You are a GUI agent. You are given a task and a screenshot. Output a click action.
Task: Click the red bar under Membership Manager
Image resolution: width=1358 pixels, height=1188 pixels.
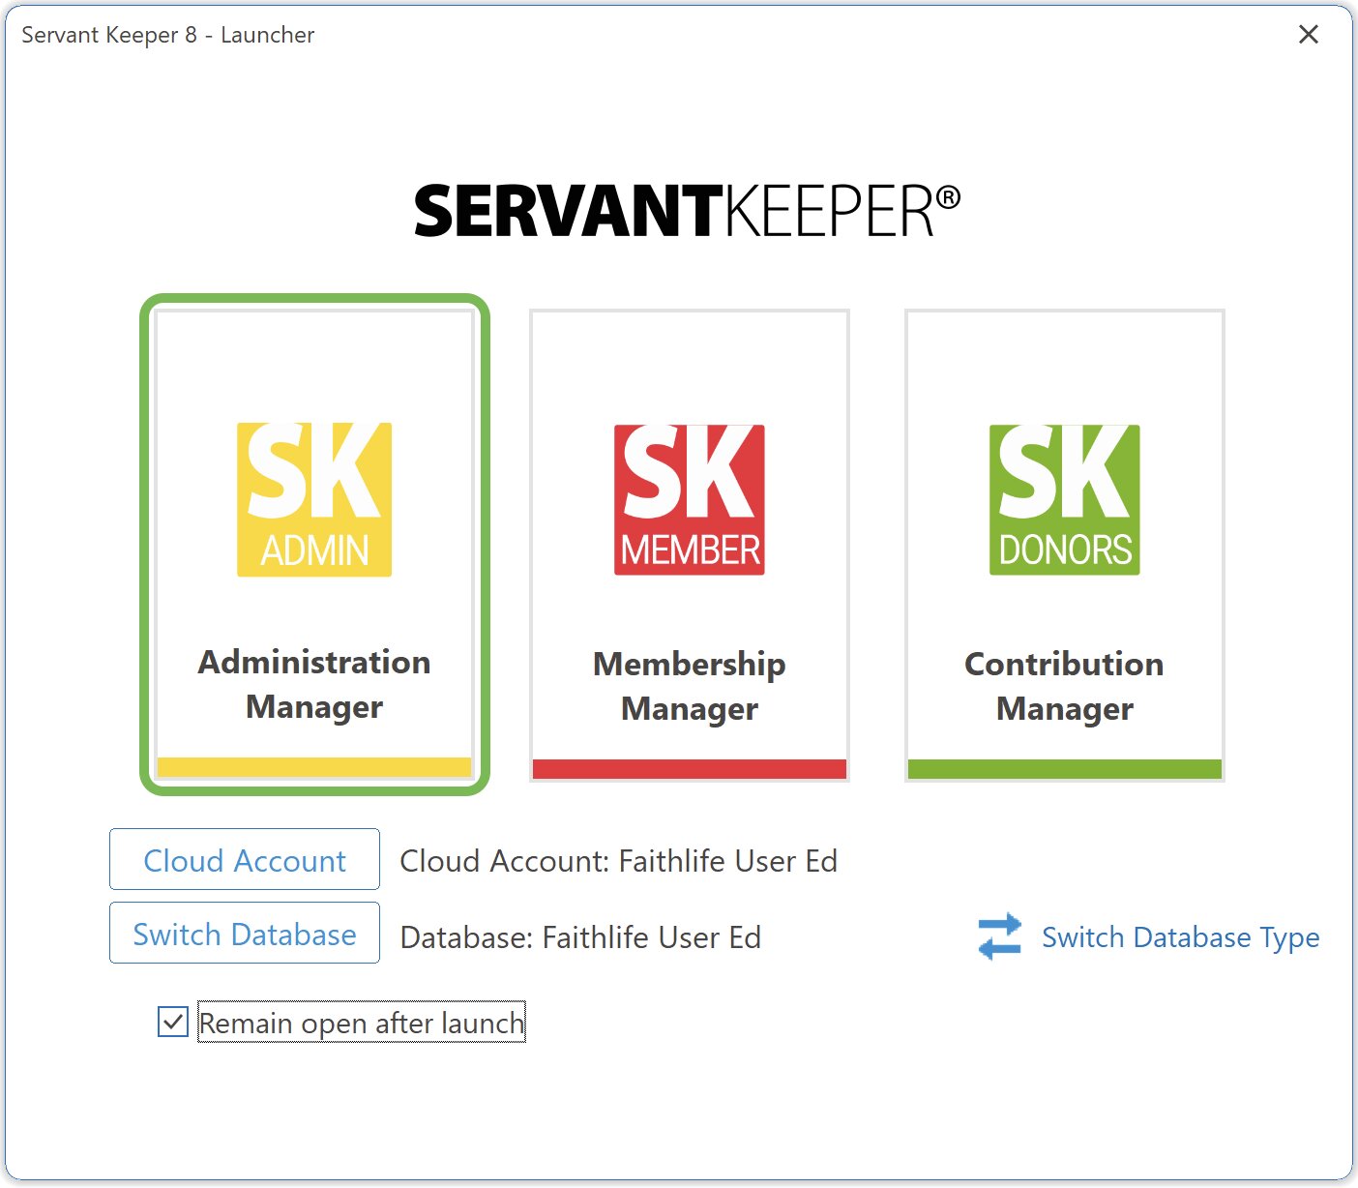pyautogui.click(x=689, y=769)
